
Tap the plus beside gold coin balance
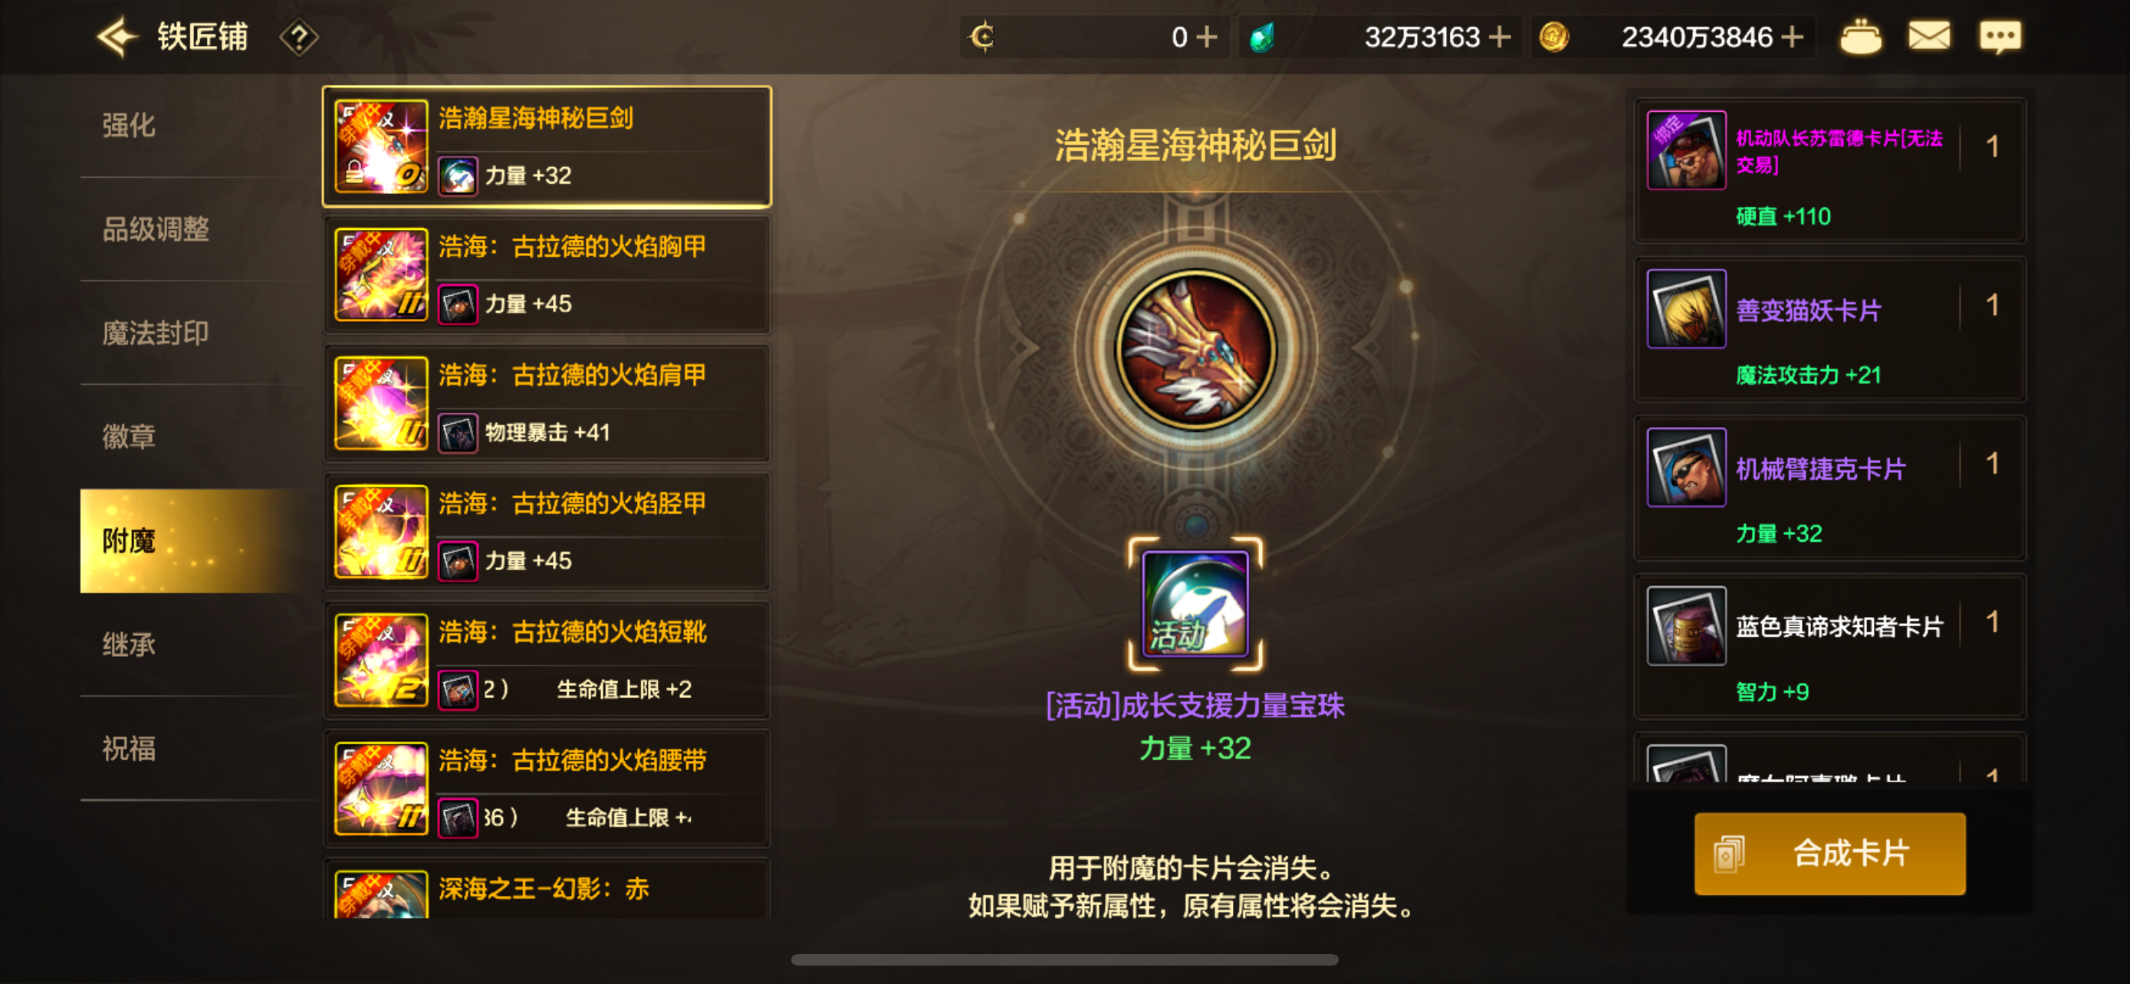(x=1793, y=38)
